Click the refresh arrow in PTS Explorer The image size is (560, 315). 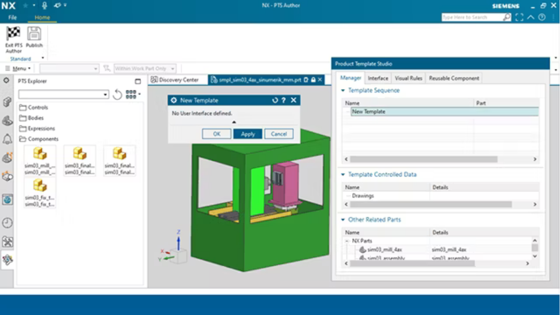118,95
